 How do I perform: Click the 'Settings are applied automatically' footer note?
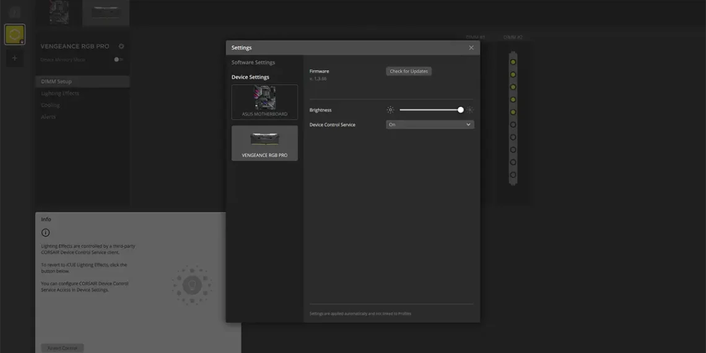coord(360,313)
